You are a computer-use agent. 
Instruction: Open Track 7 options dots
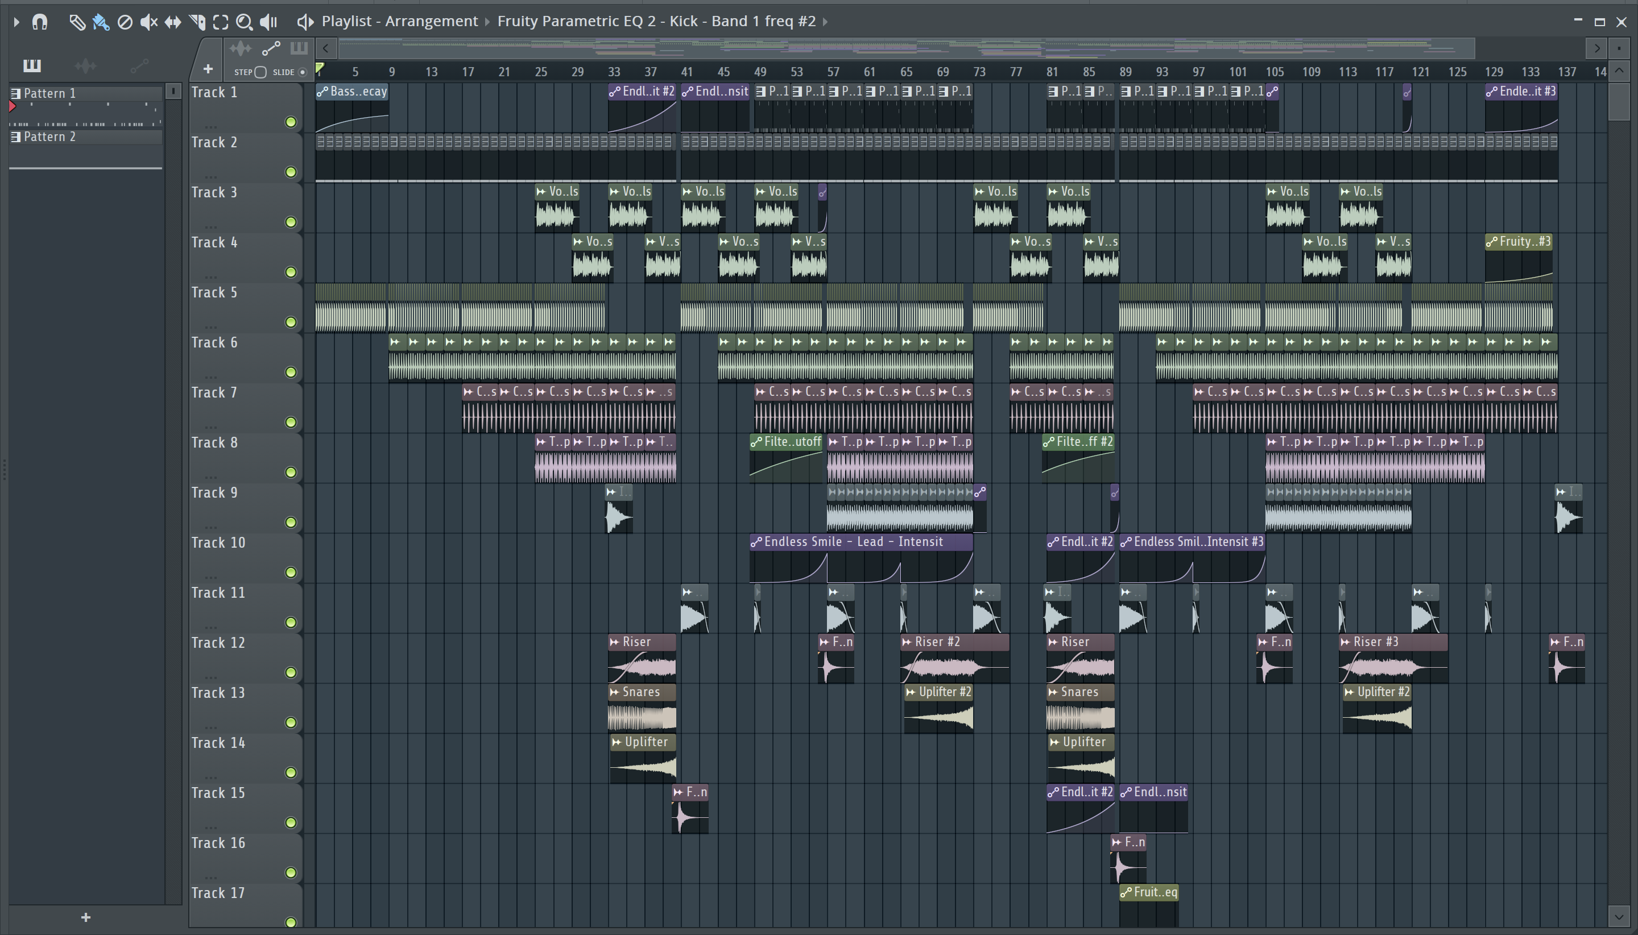[x=210, y=427]
